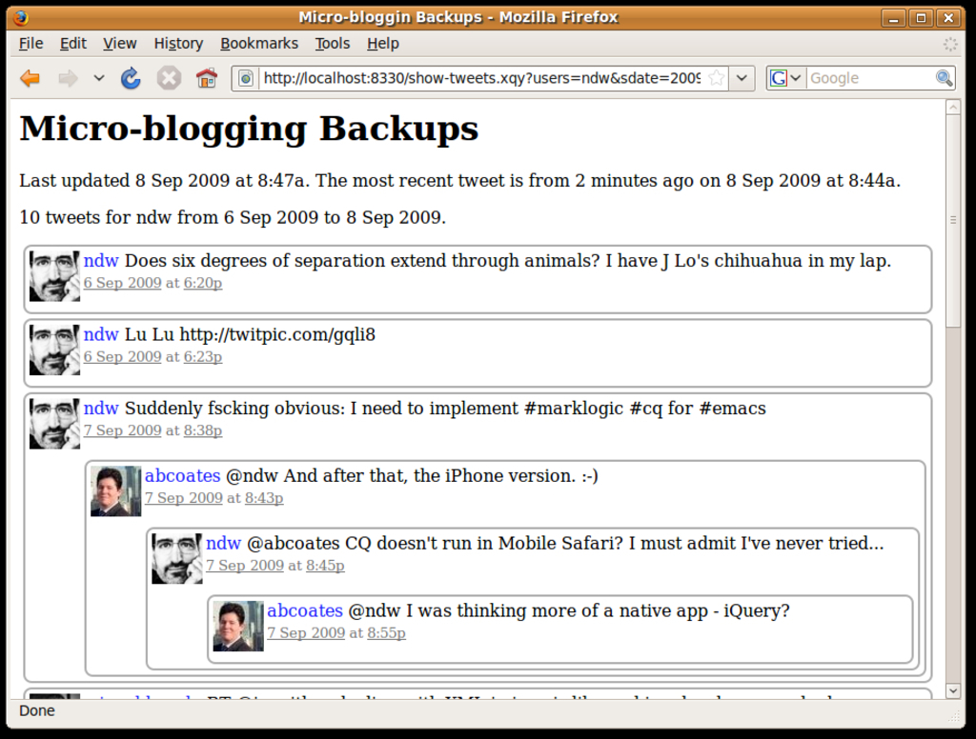976x739 pixels.
Task: Open the Tools menu
Action: [333, 44]
